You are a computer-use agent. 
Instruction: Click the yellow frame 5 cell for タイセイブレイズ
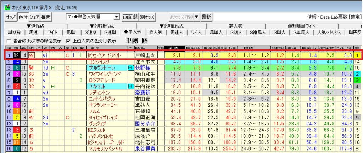point(16,117)
